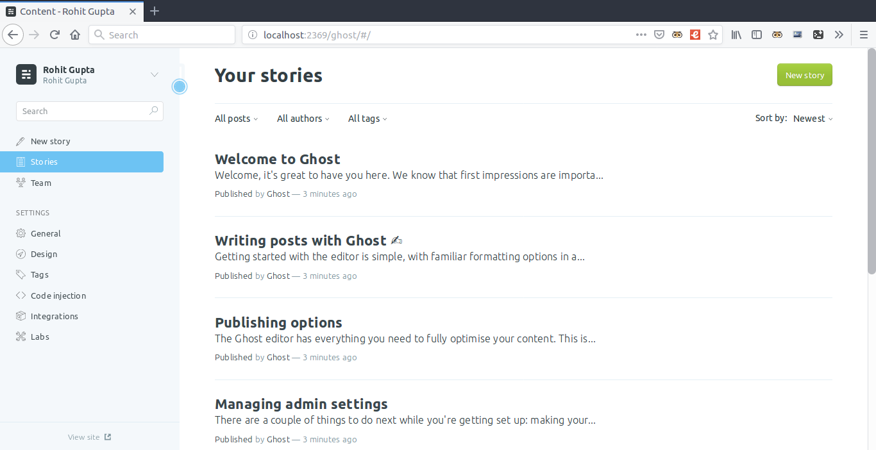Toggle the Firefox sidebar view icon
Viewport: 876px width, 450px height.
click(x=757, y=35)
